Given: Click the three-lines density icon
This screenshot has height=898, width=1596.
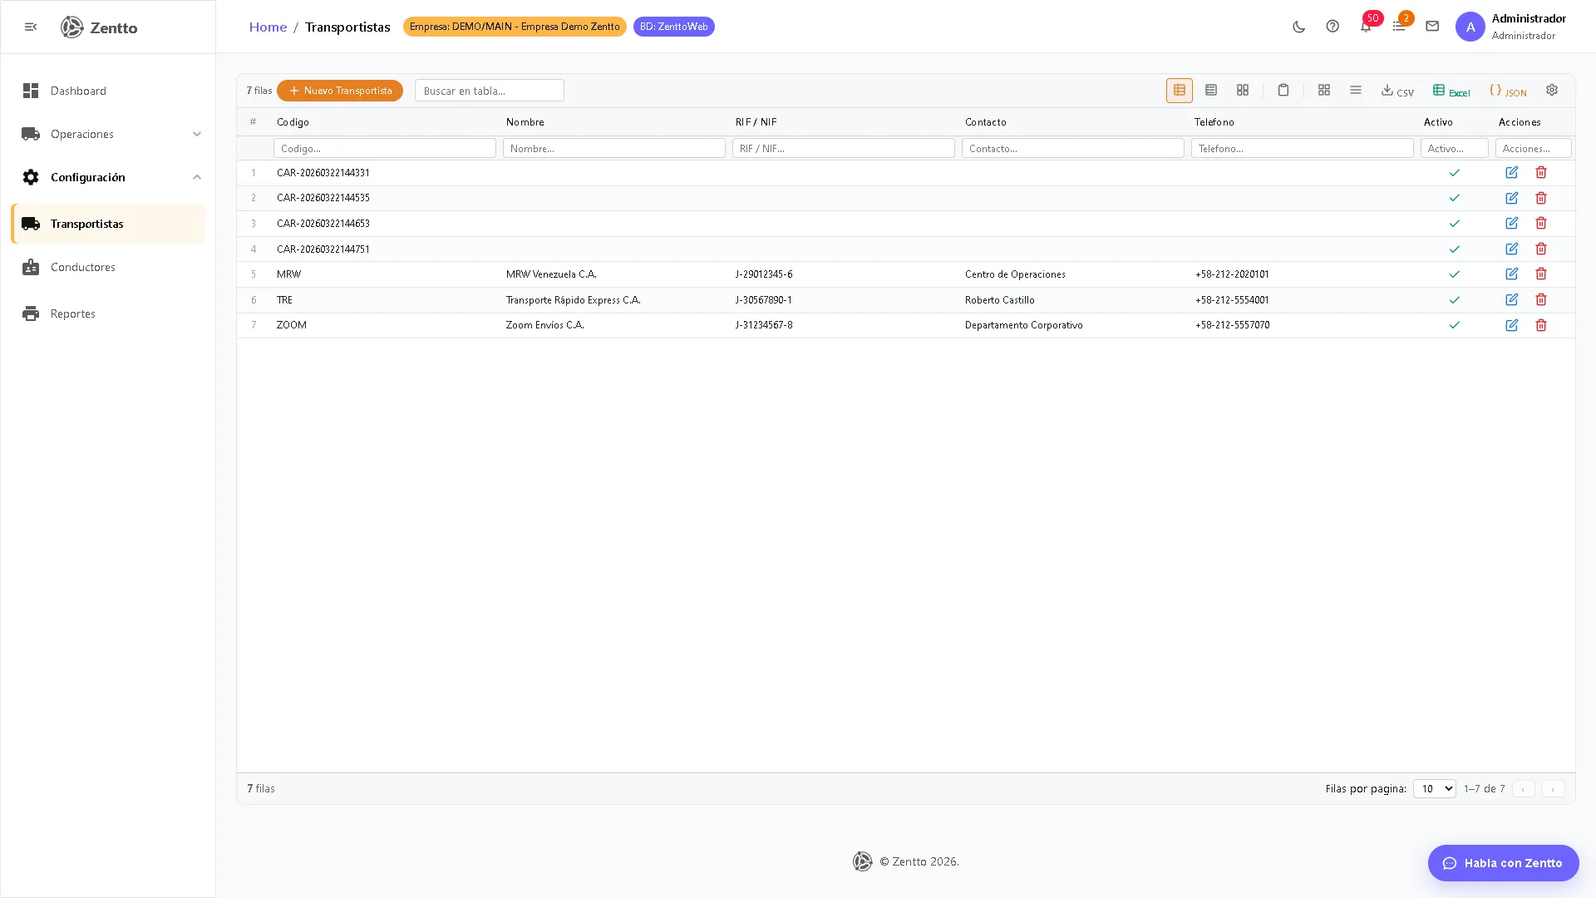Looking at the screenshot, I should pos(1356,90).
